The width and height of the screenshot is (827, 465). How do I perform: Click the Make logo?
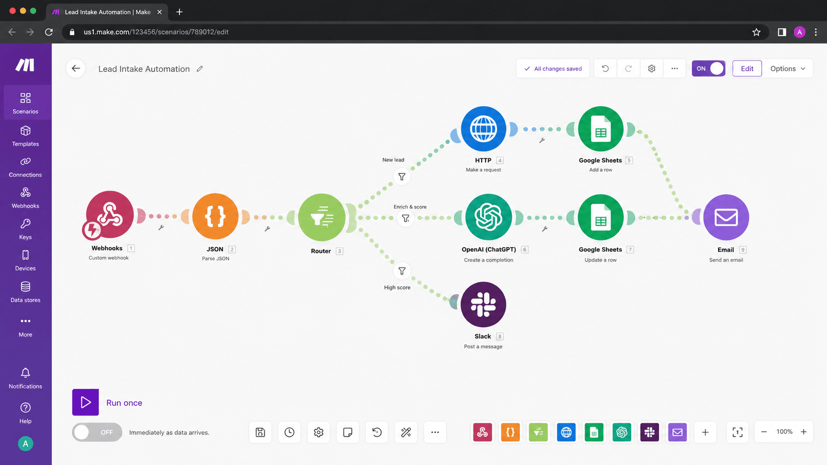(25, 65)
